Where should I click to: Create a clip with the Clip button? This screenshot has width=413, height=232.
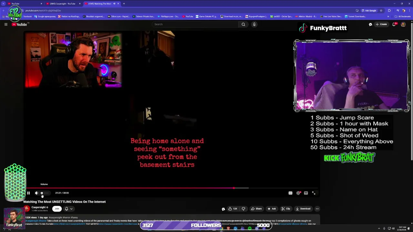coord(286,208)
